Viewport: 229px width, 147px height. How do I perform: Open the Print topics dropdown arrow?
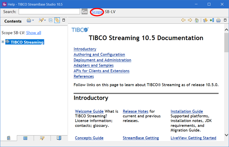(x=33, y=20)
